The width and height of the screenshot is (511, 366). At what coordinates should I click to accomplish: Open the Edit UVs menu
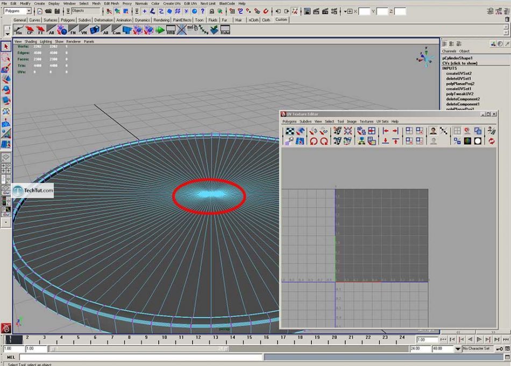[x=190, y=3]
